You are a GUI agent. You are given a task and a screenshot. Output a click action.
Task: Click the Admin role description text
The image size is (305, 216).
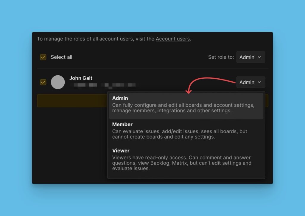183,108
